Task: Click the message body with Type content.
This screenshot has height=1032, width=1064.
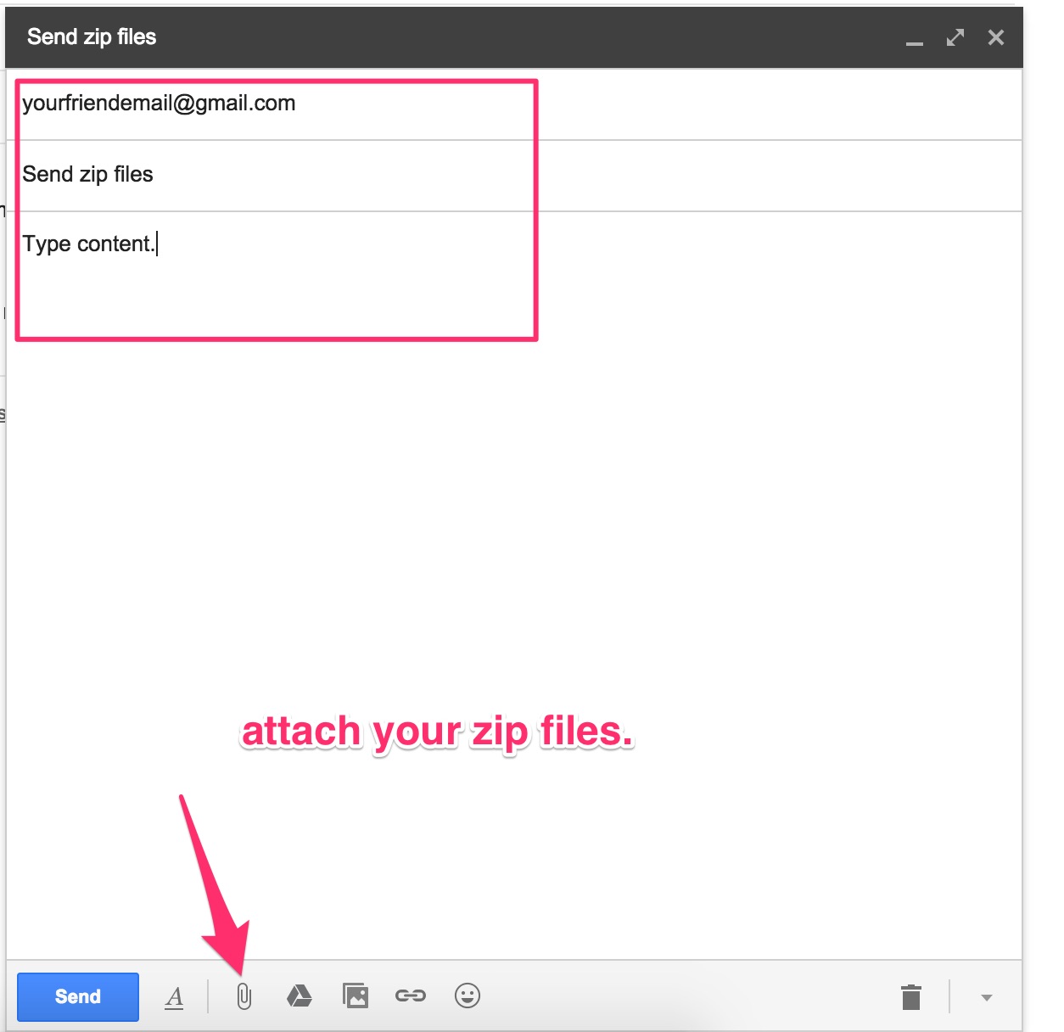Action: click(514, 585)
